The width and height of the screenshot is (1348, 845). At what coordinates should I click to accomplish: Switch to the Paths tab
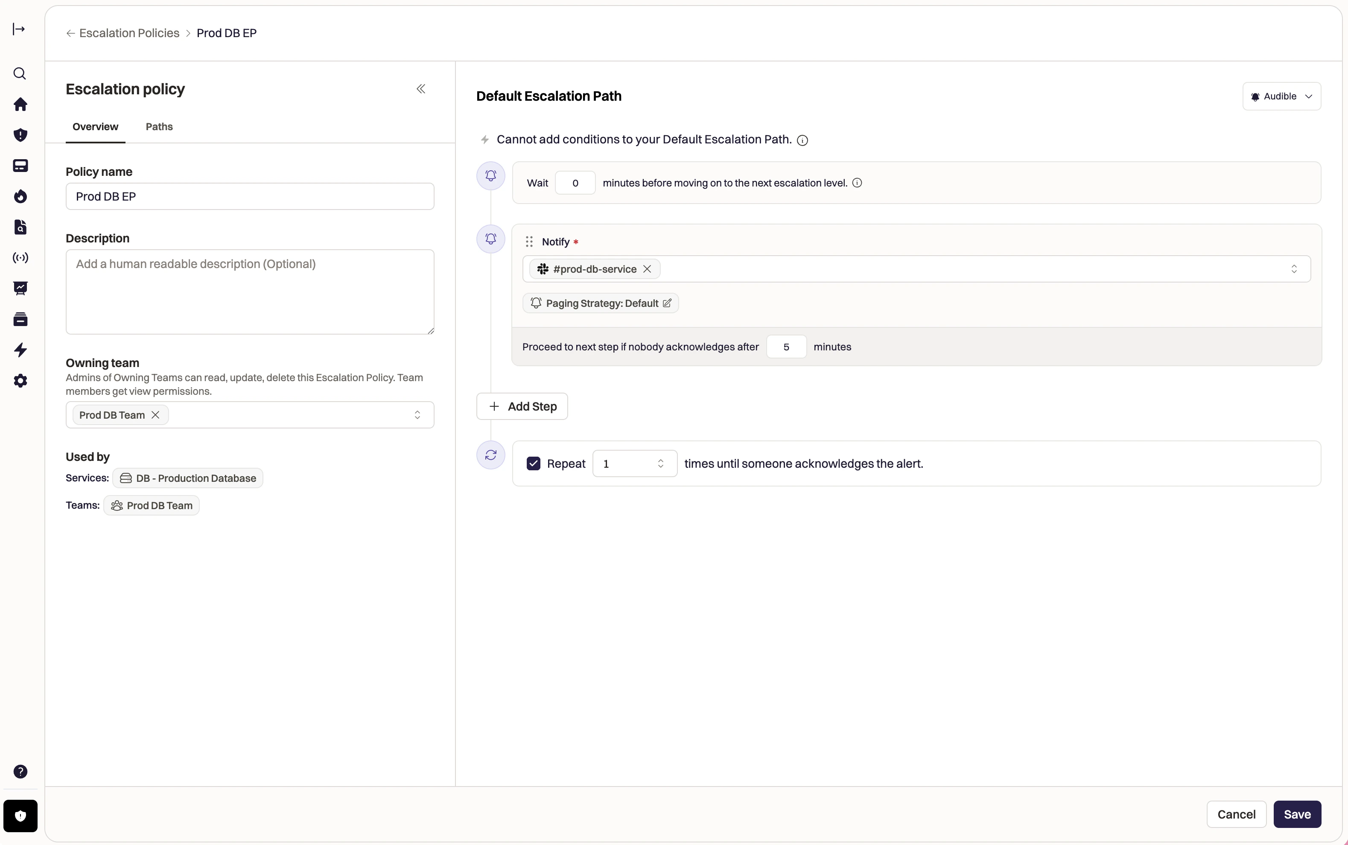(159, 127)
